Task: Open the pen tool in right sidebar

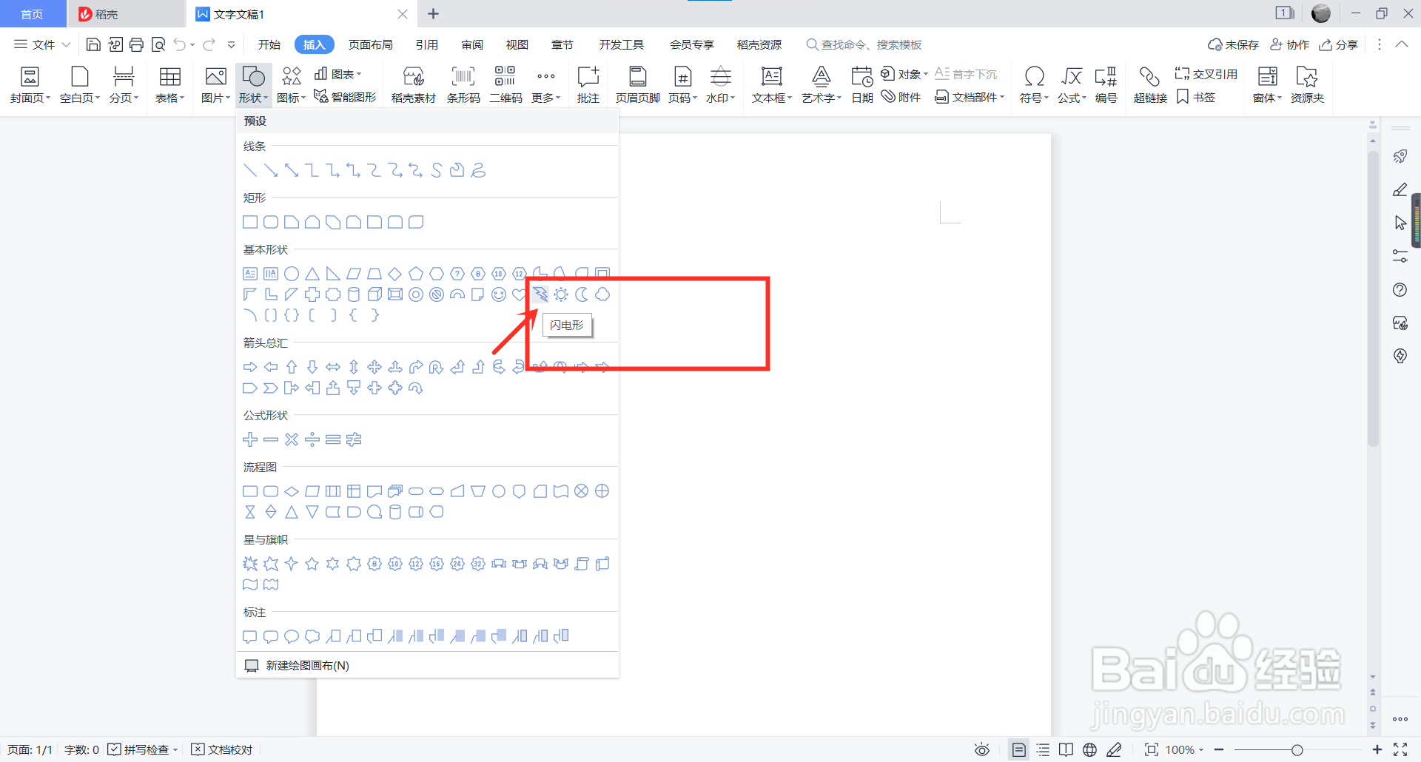Action: pos(1400,189)
